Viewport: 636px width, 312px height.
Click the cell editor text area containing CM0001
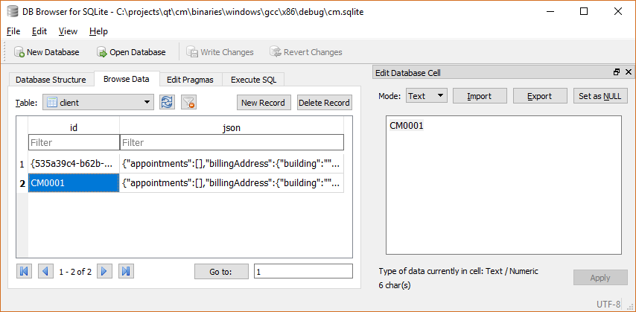pyautogui.click(x=503, y=185)
